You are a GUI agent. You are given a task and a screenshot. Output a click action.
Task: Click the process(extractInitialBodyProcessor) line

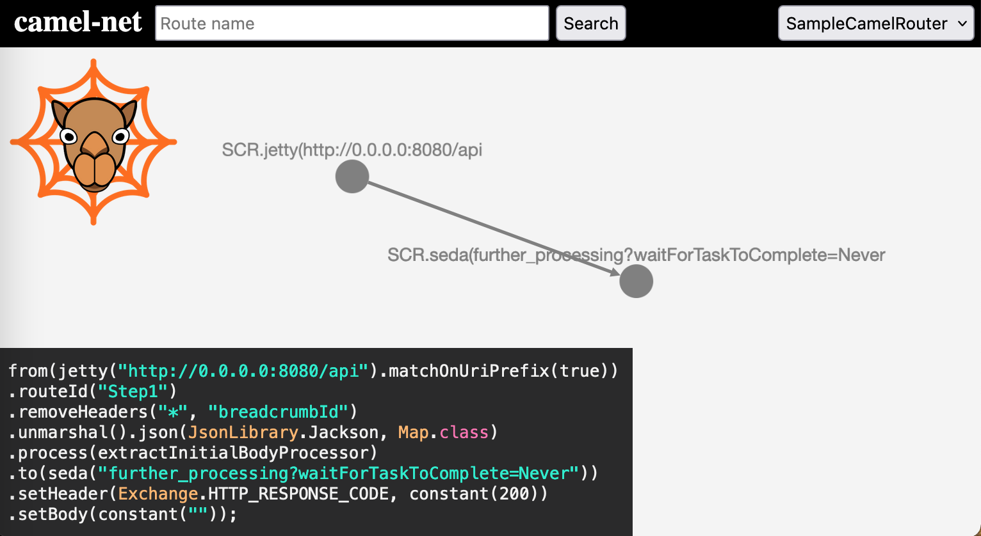click(193, 453)
